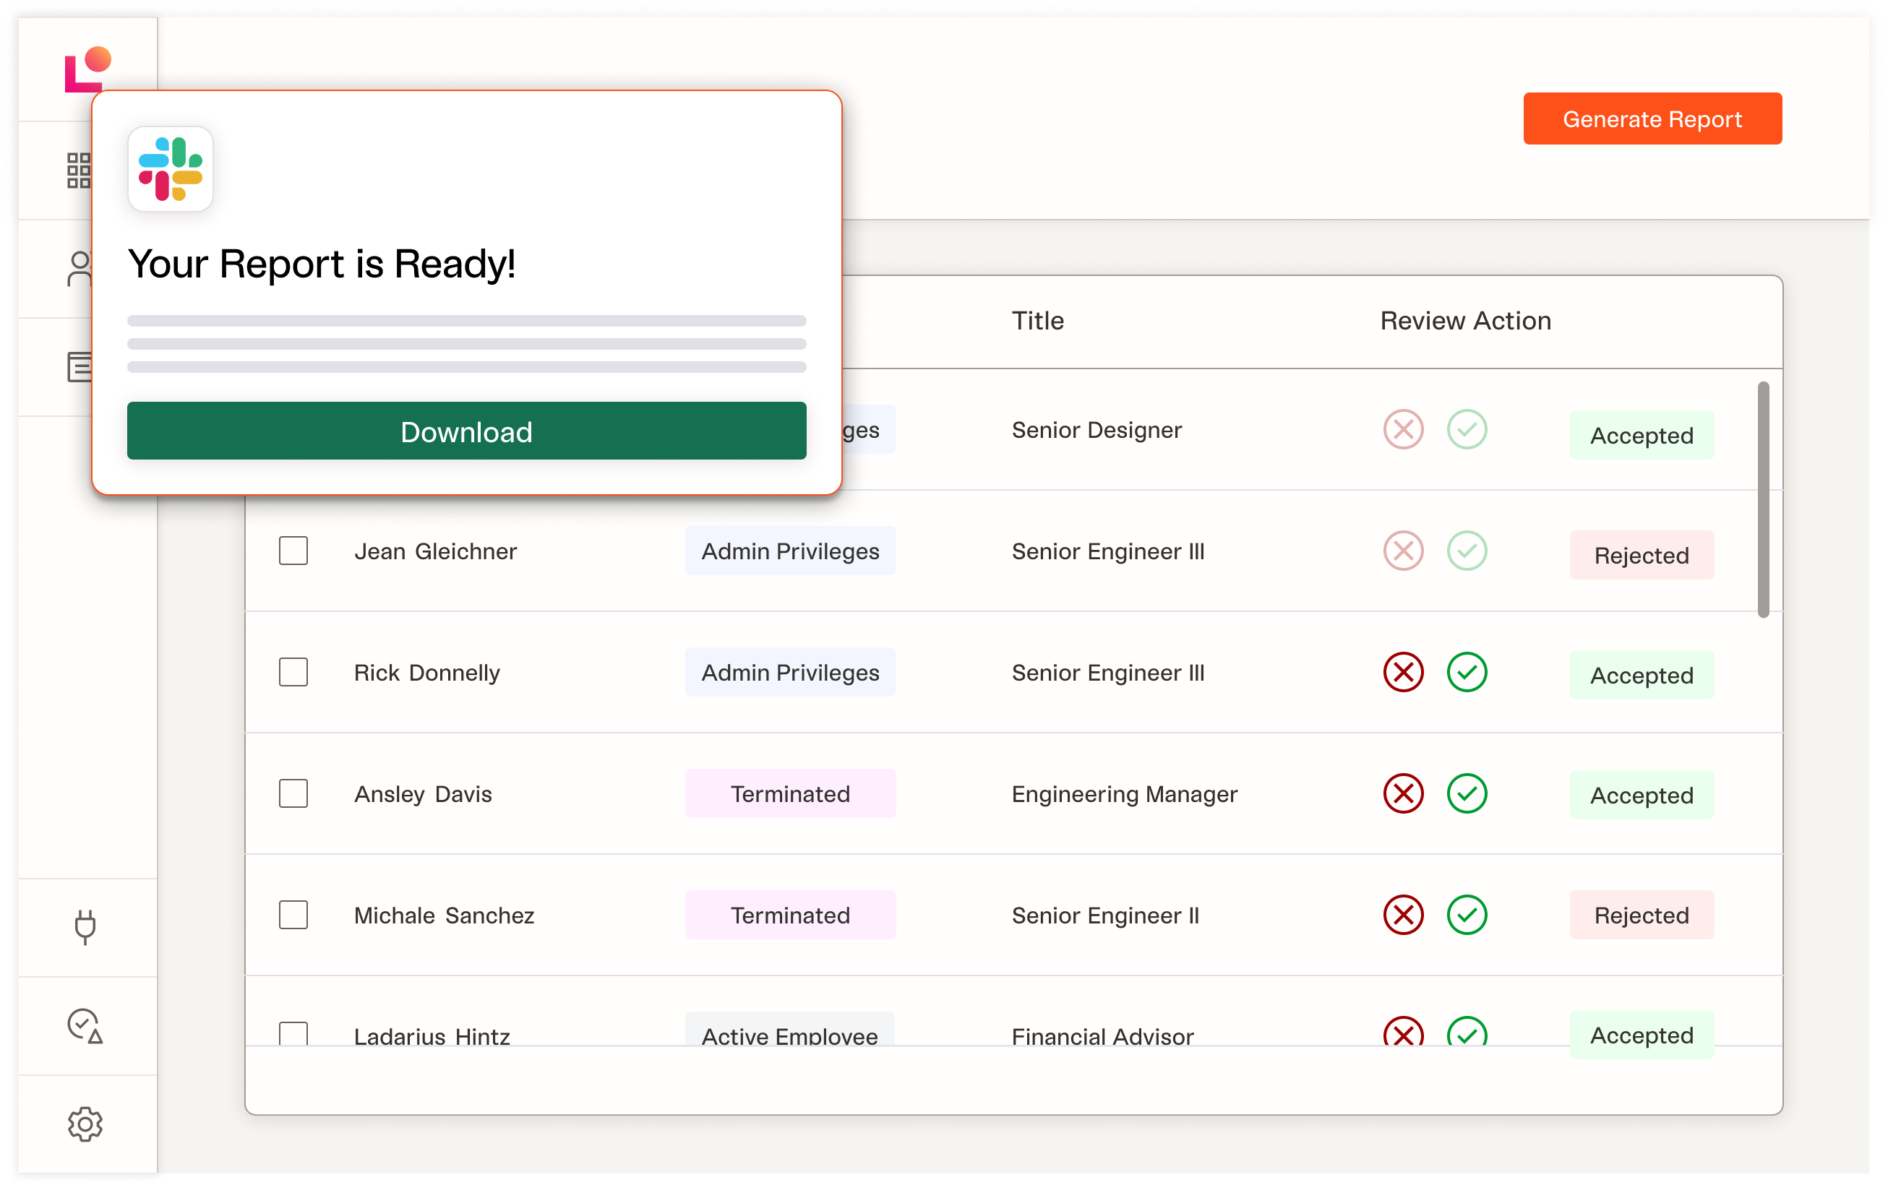
Task: Click the Your Report is Ready! heading
Action: tap(322, 264)
